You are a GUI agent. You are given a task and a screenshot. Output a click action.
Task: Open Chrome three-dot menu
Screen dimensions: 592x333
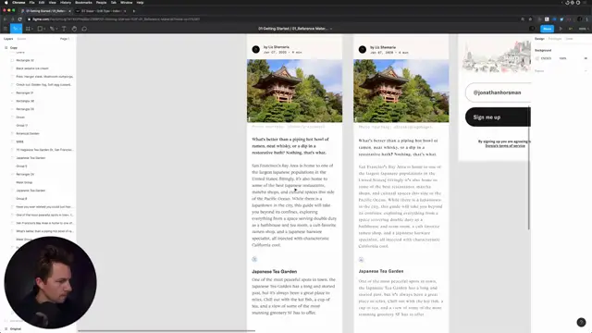[x=587, y=18]
